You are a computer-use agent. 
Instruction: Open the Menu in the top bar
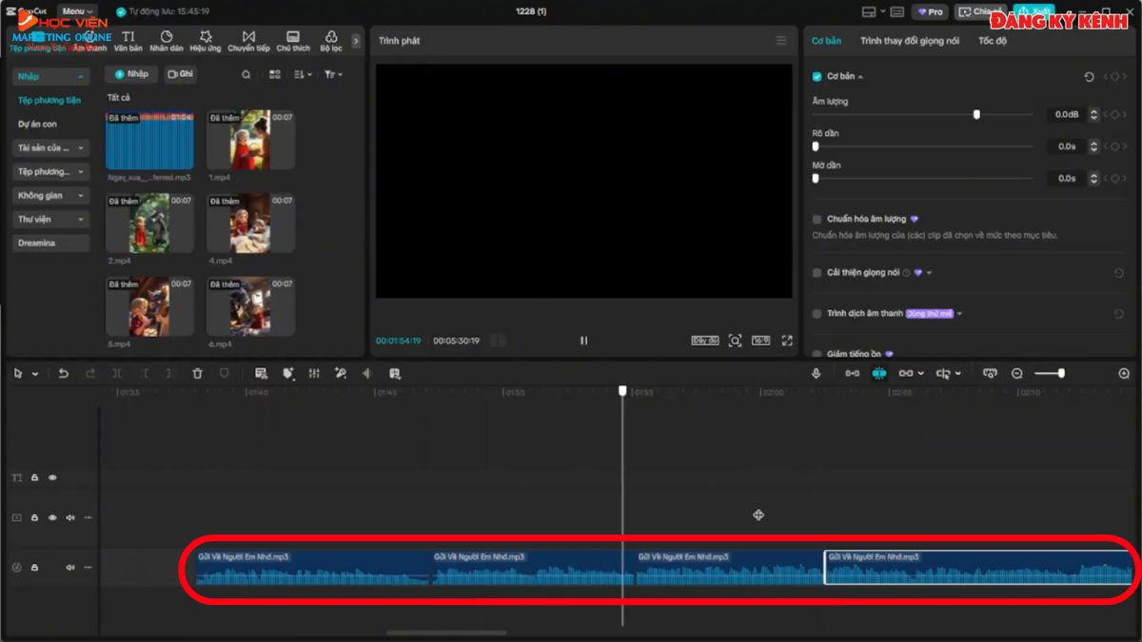click(74, 10)
